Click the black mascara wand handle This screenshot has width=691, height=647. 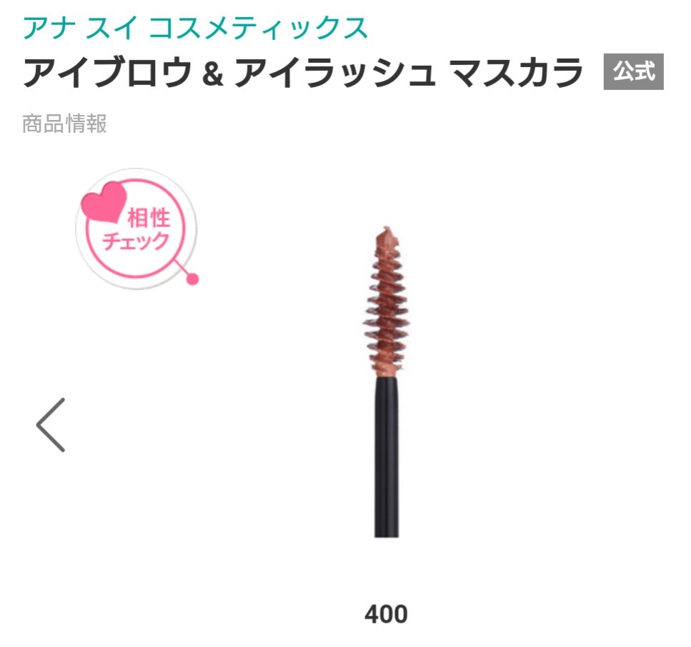pyautogui.click(x=387, y=457)
